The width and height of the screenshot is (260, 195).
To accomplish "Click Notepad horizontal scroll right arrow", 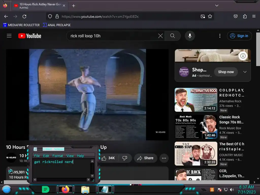I will pos(88,180).
